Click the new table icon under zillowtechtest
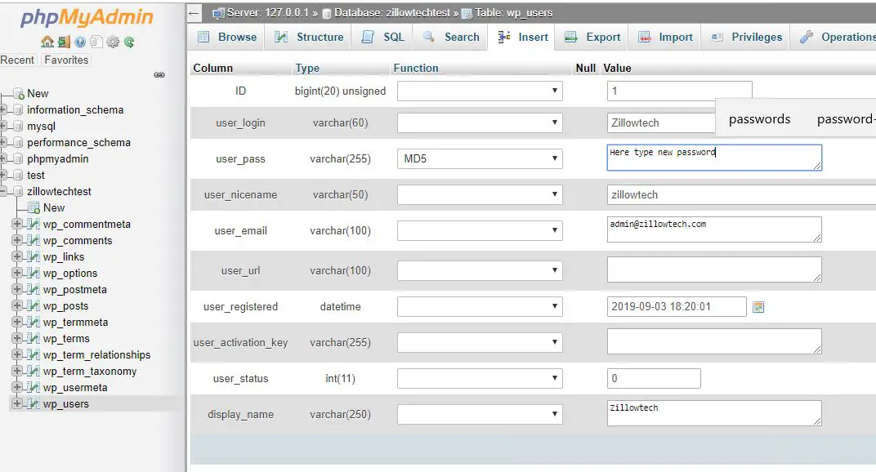Viewport: 876px width, 472px height. point(34,207)
